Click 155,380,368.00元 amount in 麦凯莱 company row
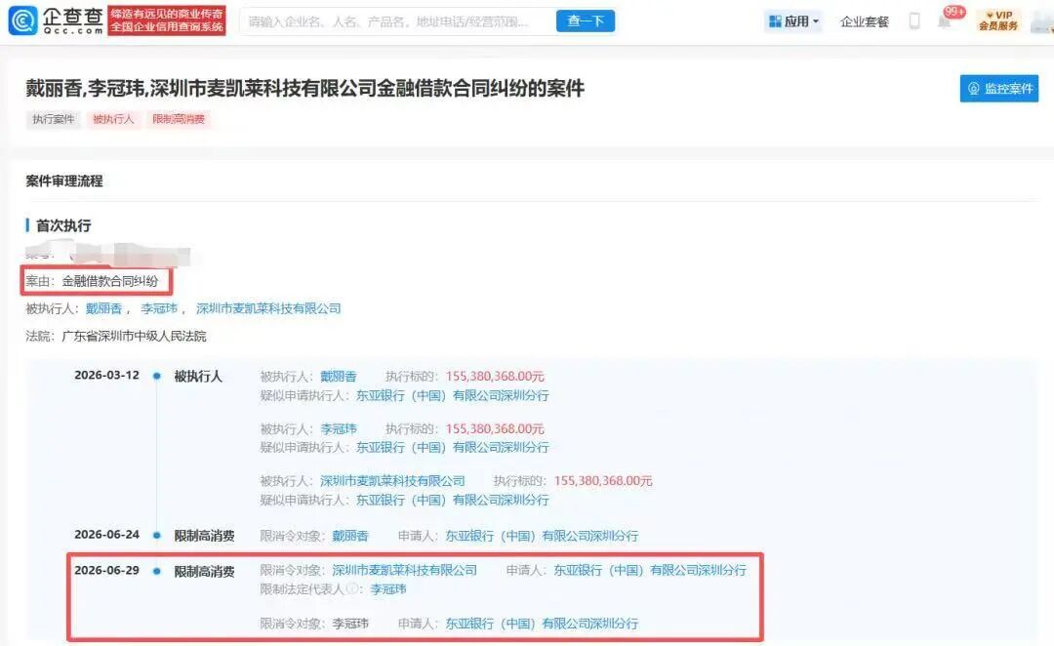Viewport: 1054px width, 646px height. pyautogui.click(x=603, y=481)
